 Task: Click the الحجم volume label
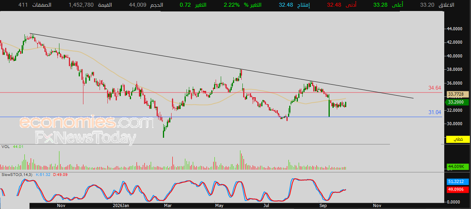[156, 5]
